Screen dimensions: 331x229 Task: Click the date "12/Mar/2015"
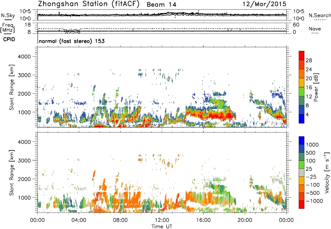coord(264,4)
